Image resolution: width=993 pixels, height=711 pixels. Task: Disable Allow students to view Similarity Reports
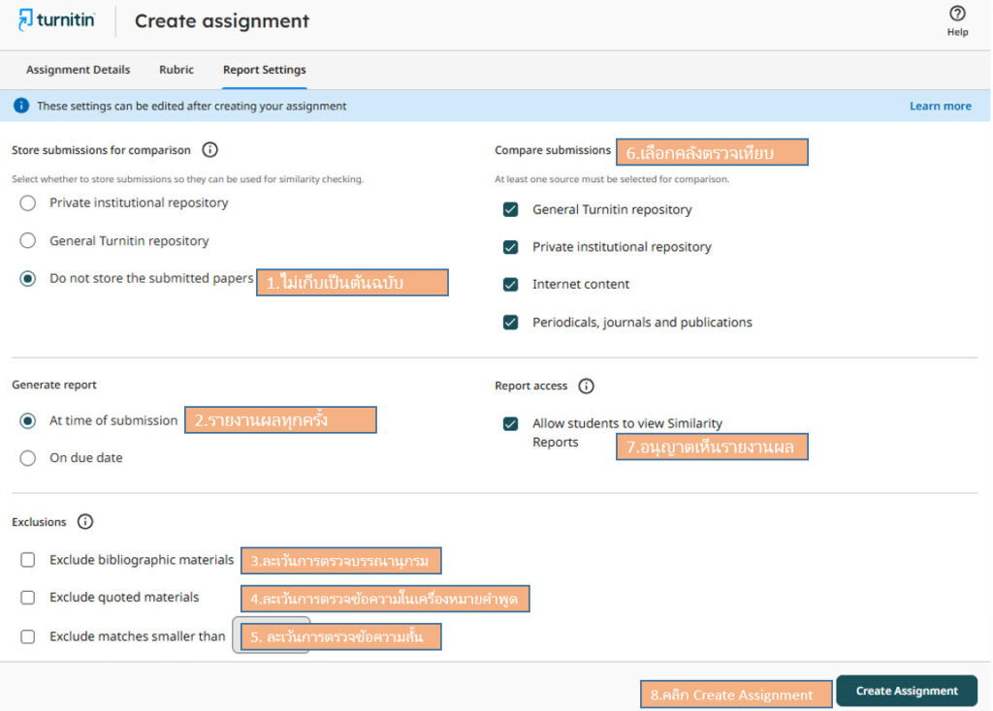coord(510,424)
